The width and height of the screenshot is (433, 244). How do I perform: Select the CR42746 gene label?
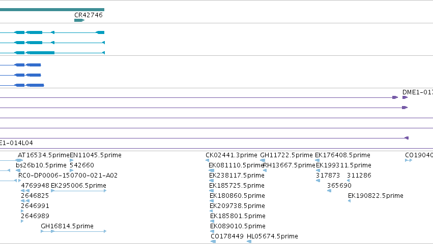89,15
